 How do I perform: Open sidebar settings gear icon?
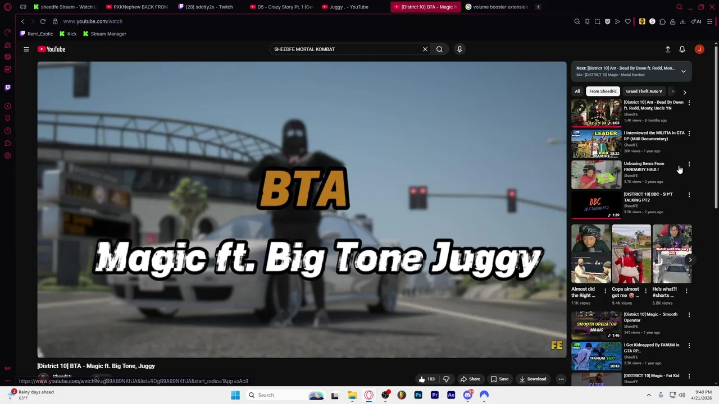pos(8,155)
